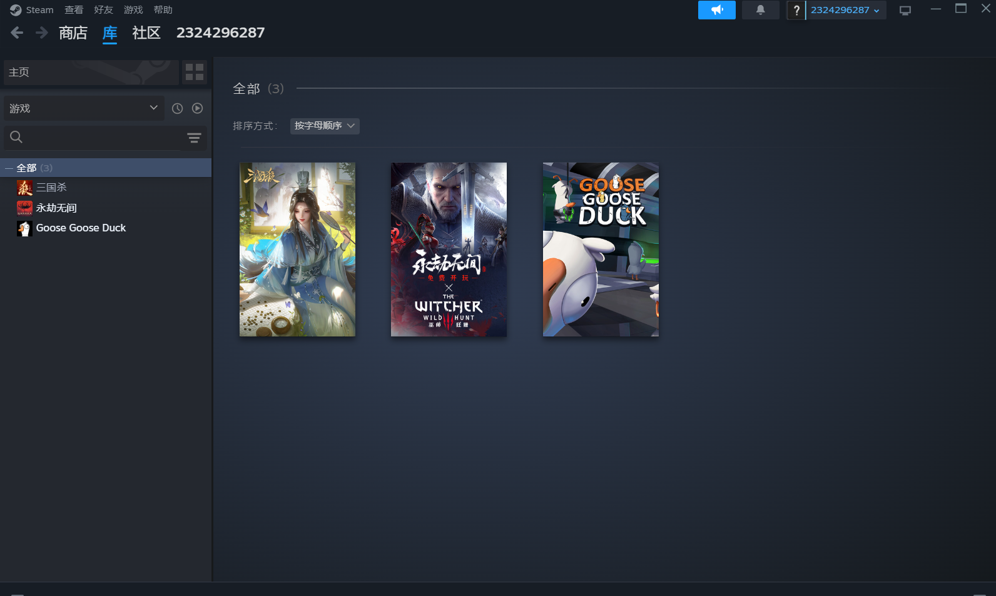The image size is (996, 596).
Task: Click the search magnifier icon
Action: coord(16,137)
